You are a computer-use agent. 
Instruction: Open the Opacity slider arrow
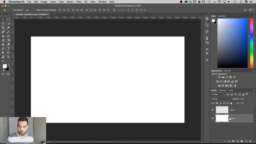(246, 99)
